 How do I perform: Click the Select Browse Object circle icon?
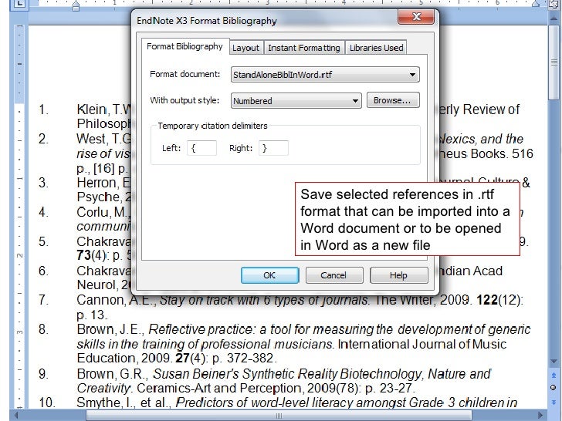(x=554, y=388)
